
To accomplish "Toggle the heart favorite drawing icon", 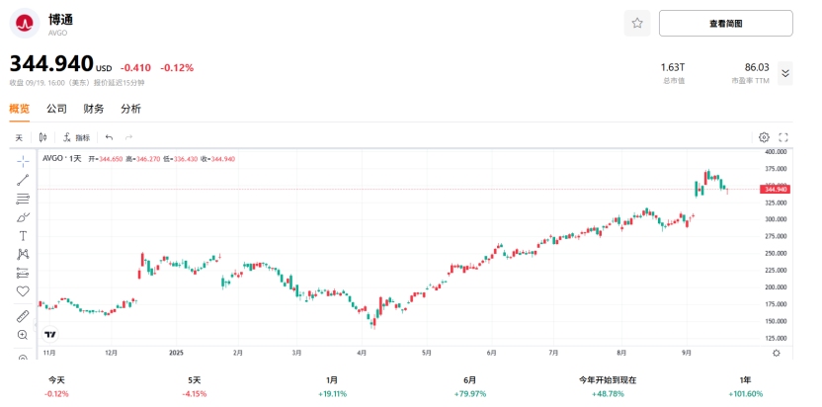I will (x=23, y=291).
